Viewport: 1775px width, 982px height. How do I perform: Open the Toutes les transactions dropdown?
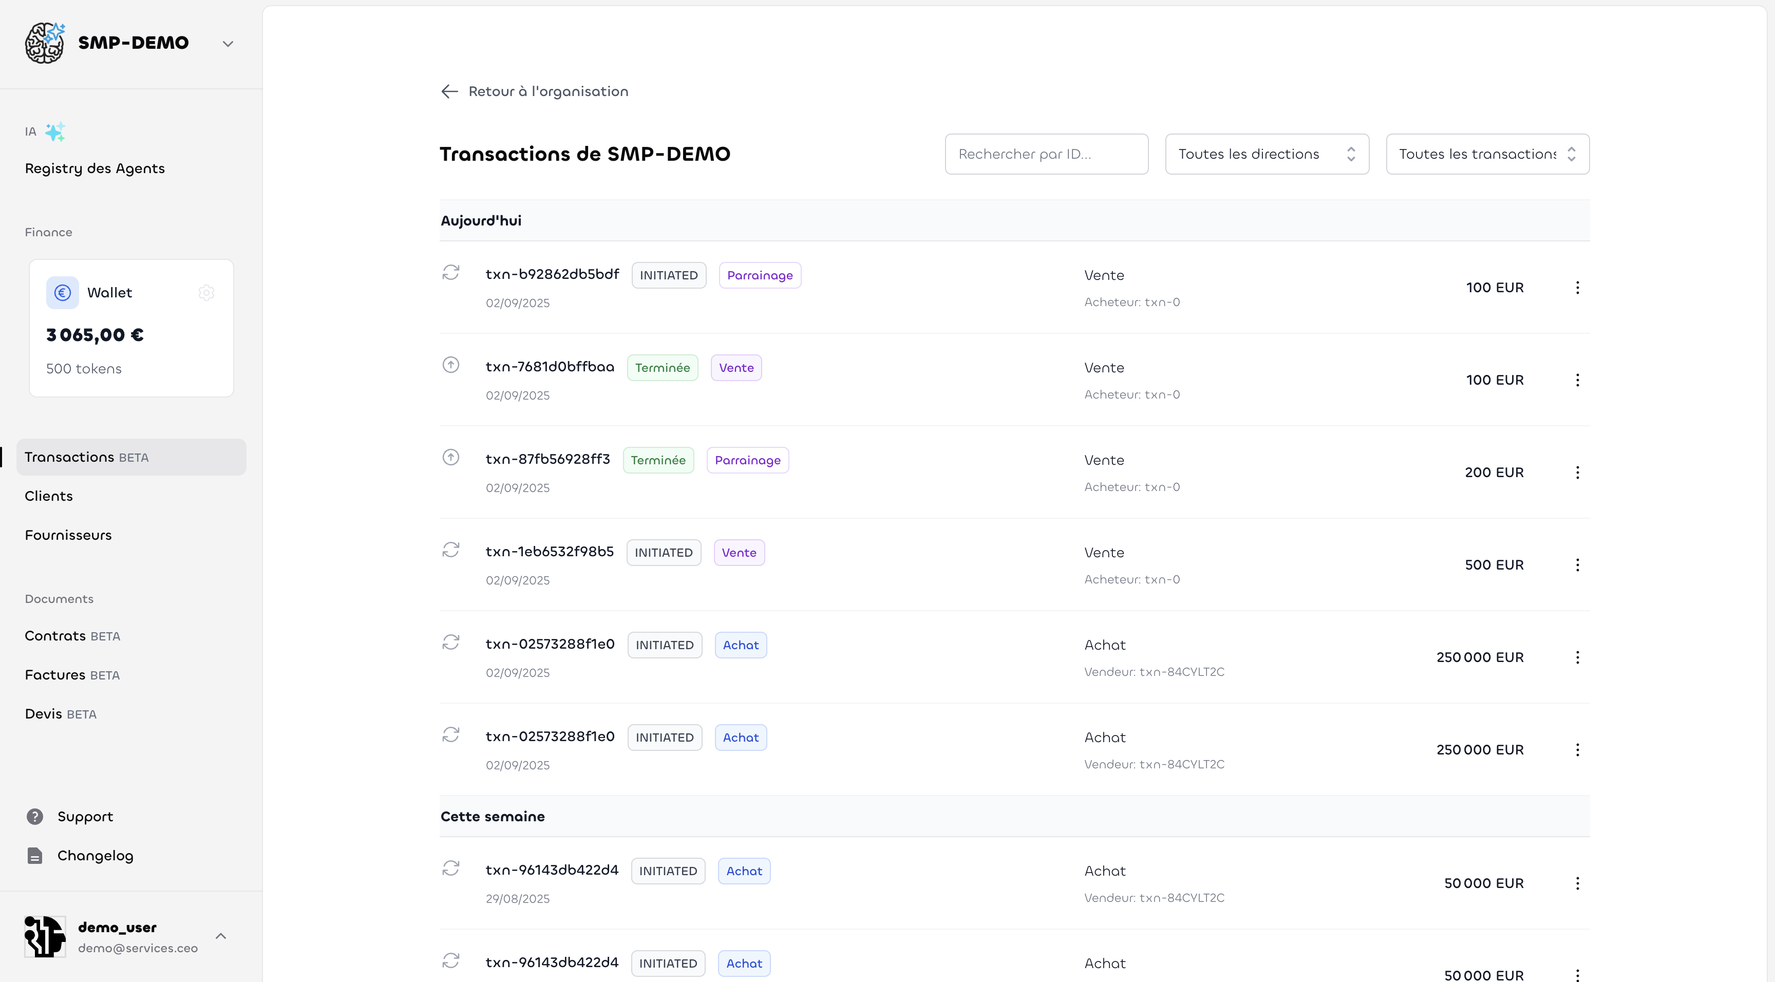tap(1487, 154)
